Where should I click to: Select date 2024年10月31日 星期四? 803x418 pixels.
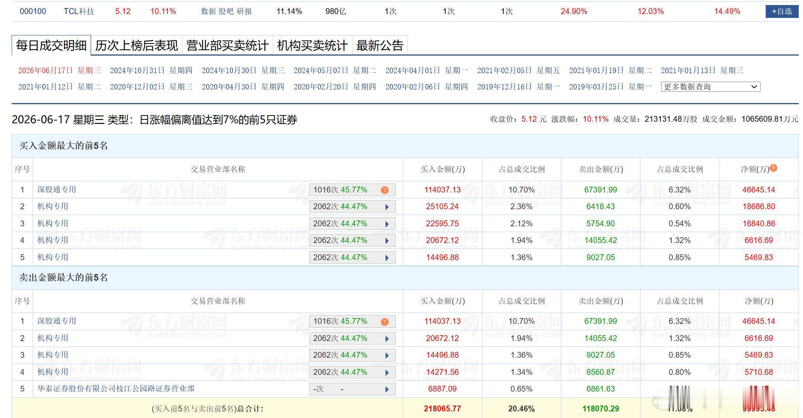(151, 70)
